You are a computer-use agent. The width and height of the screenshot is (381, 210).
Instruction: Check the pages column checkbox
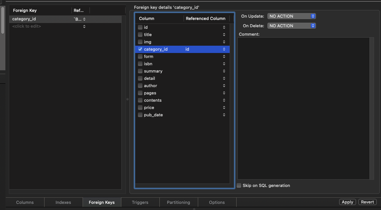pos(140,93)
